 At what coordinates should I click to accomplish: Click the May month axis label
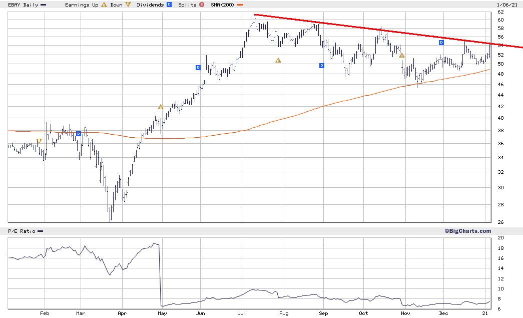point(163,313)
